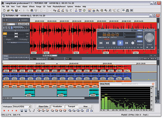Open the Playback/Record menu
Viewport: 163px width, 118px height.
[x=59, y=7]
